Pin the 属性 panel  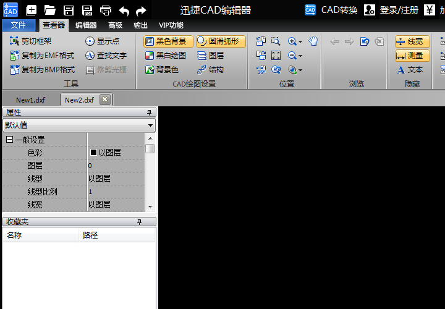(x=150, y=112)
